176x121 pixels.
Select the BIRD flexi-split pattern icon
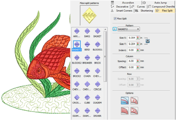tap(87, 44)
